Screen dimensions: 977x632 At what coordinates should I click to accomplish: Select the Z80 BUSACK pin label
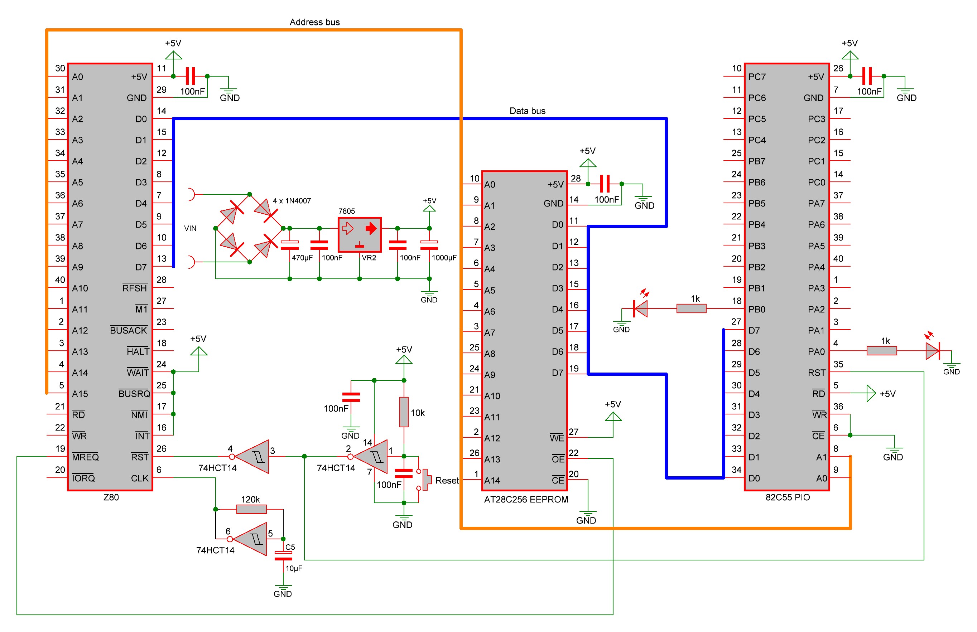(129, 330)
